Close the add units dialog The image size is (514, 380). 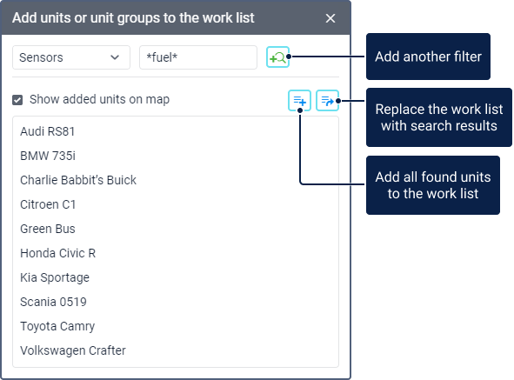[330, 18]
